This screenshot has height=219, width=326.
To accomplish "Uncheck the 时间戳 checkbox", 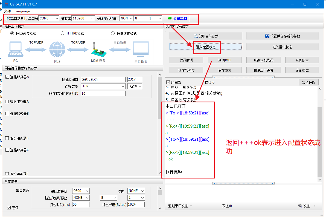I will [168, 82].
